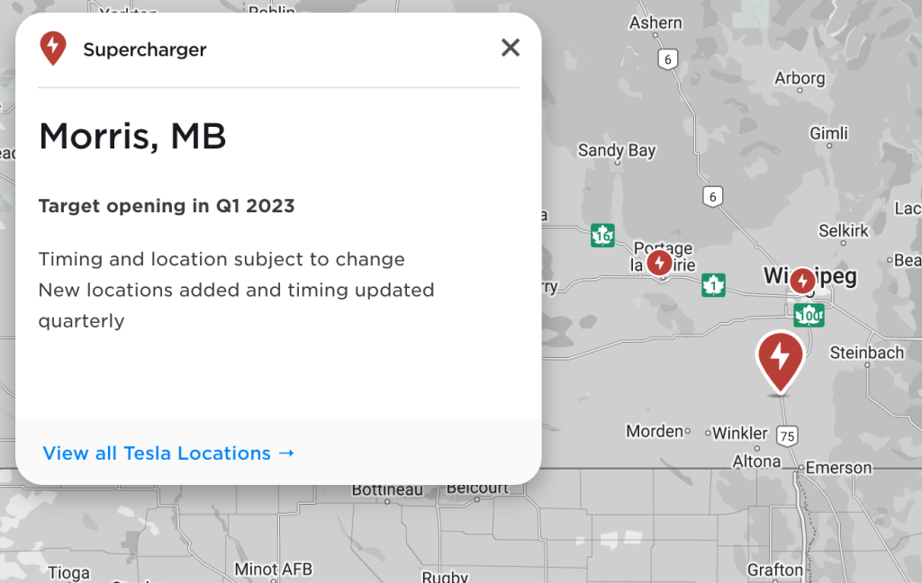This screenshot has height=583, width=922.
Task: Click the Yellowhead Highway 16 shield icon
Action: click(x=602, y=235)
